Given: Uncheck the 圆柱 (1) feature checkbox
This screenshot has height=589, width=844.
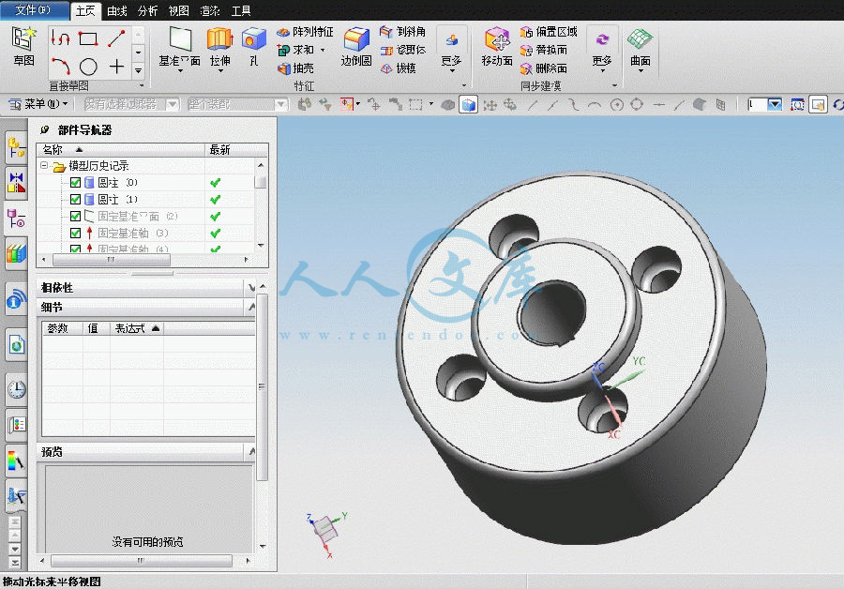Looking at the screenshot, I should tap(75, 199).
